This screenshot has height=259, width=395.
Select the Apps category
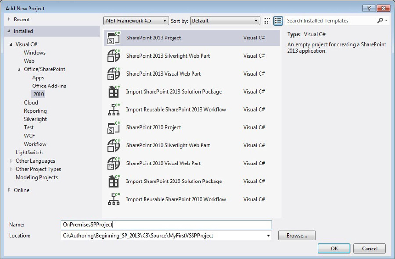[x=38, y=78]
